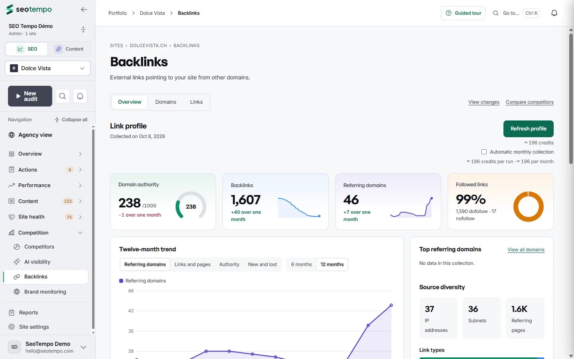Click the purple Referring domains legend swatch
The height and width of the screenshot is (359, 574).
[121, 281]
